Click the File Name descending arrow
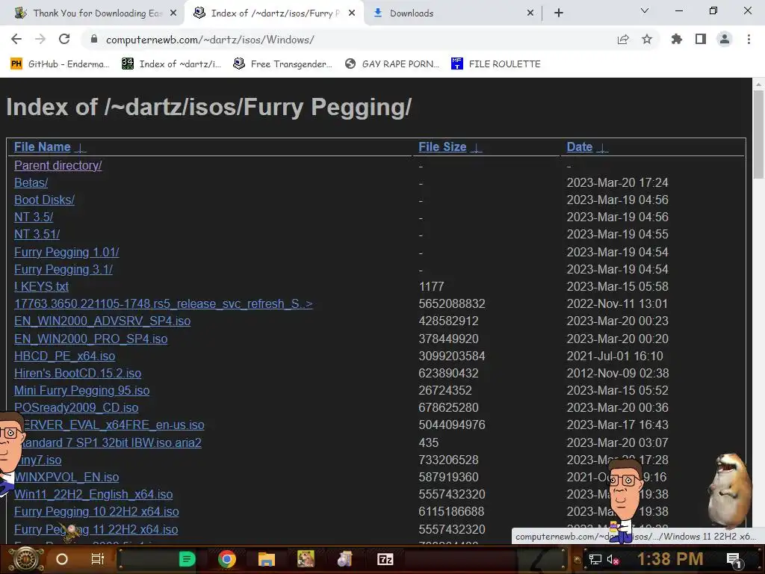This screenshot has width=765, height=574. [81, 148]
